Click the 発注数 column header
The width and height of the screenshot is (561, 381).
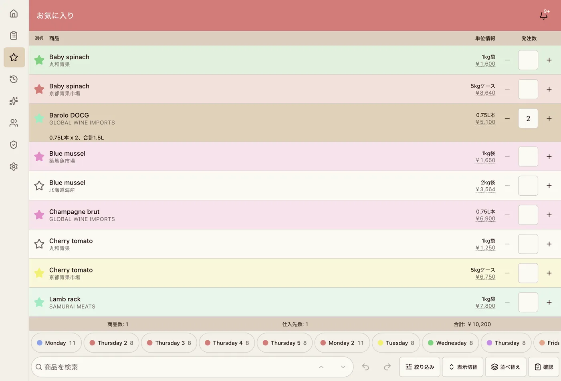coord(529,38)
